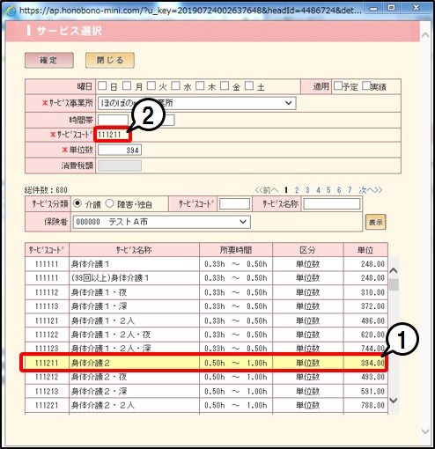The width and height of the screenshot is (435, 449).
Task: Select the 介護 radio button
Action: [x=77, y=203]
